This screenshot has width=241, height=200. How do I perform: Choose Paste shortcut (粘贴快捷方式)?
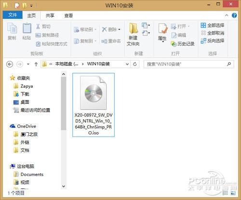click(52, 44)
